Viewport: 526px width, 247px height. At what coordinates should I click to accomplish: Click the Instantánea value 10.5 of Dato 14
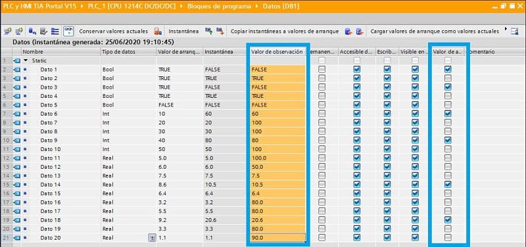point(210,185)
